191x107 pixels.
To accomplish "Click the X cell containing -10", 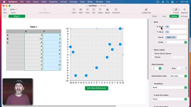I will click(34, 39).
